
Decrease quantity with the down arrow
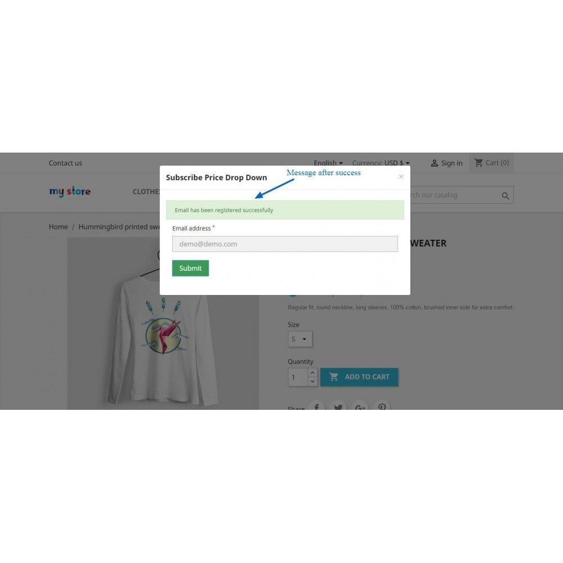(x=312, y=381)
